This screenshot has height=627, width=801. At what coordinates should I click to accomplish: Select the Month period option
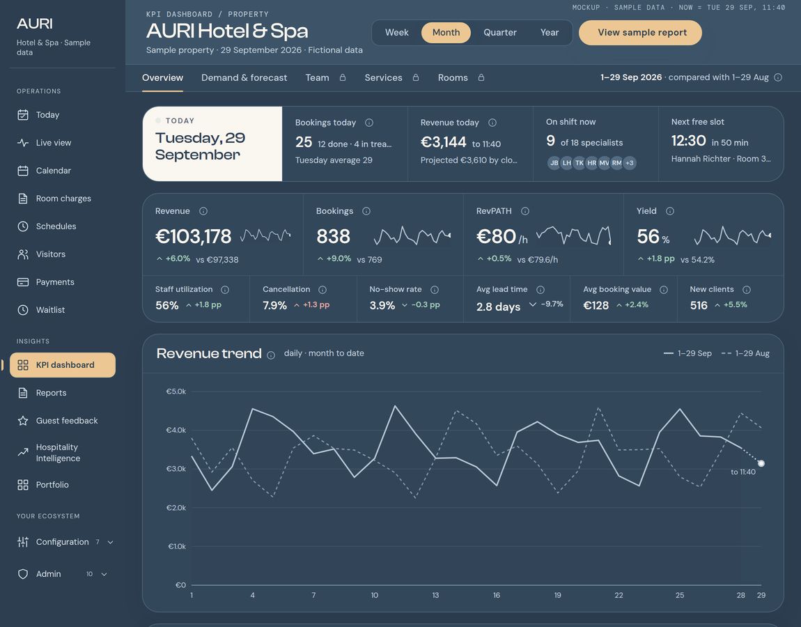[446, 33]
